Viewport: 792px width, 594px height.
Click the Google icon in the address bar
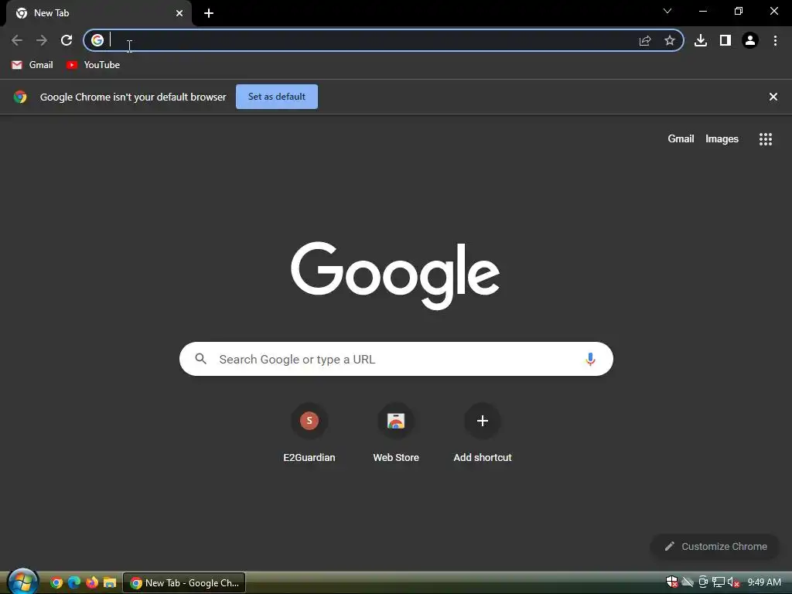pos(97,40)
